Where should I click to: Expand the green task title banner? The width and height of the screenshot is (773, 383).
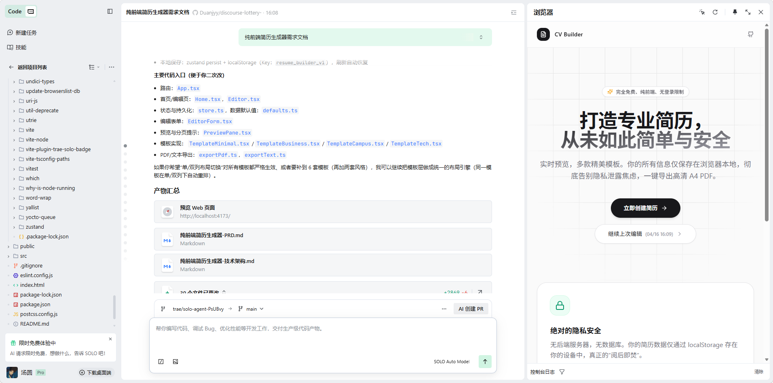pos(481,37)
